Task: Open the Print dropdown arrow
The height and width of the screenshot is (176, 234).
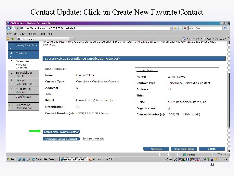Action: point(201,39)
